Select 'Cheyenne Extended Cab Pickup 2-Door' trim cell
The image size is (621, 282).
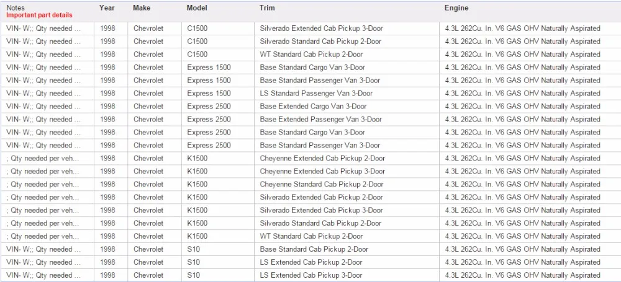(x=322, y=159)
